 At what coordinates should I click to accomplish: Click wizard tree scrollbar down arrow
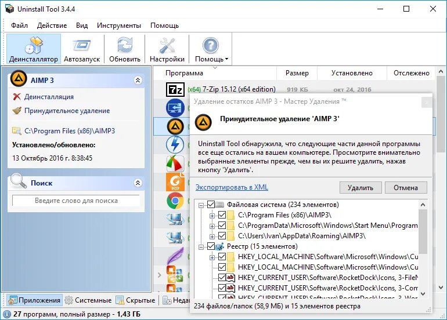click(x=423, y=293)
